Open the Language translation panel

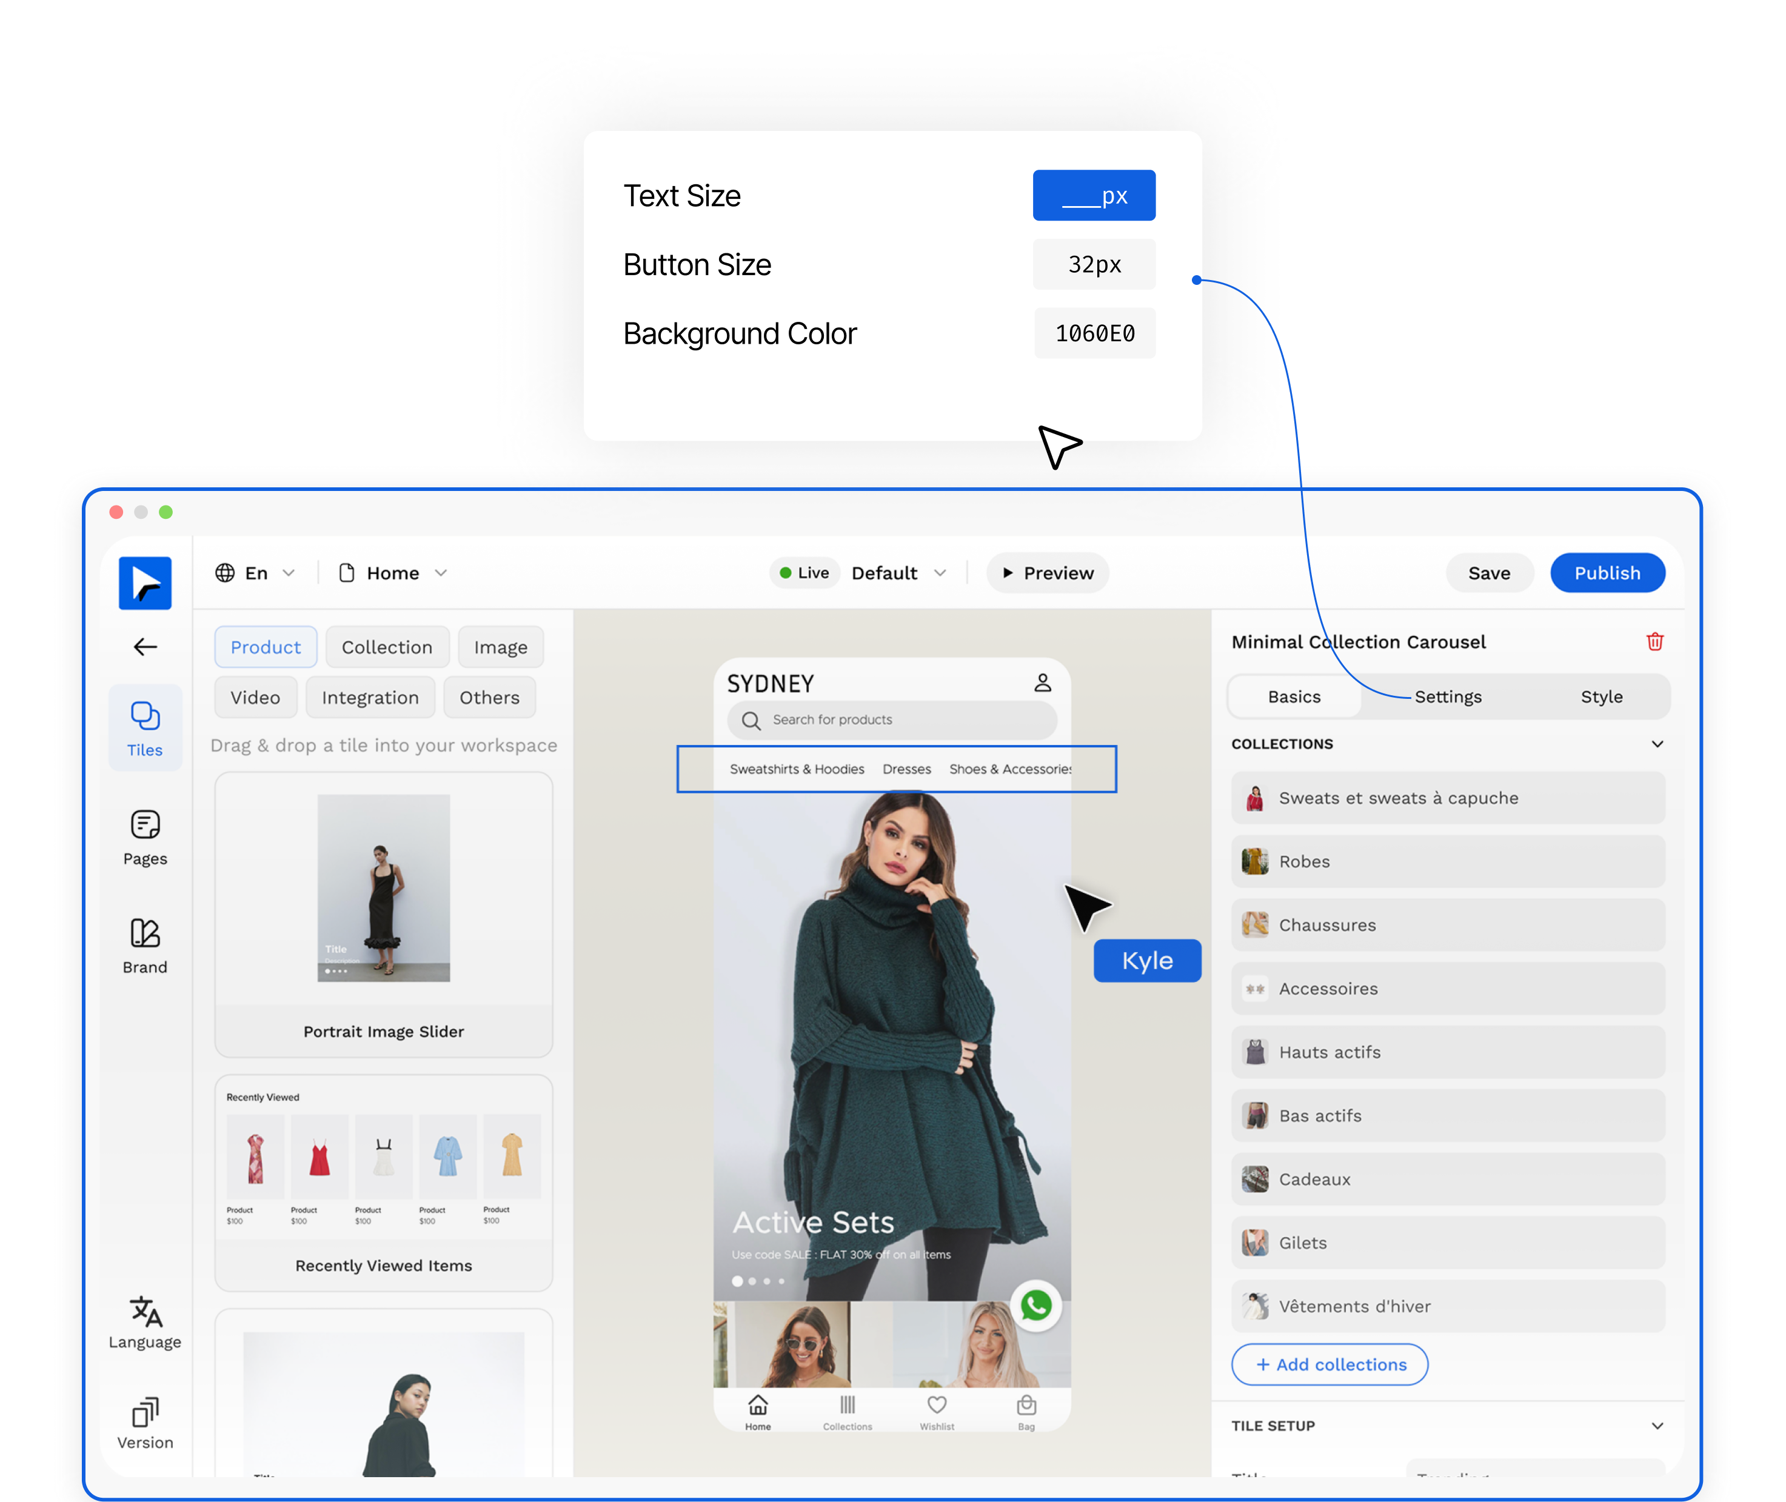pos(145,1323)
